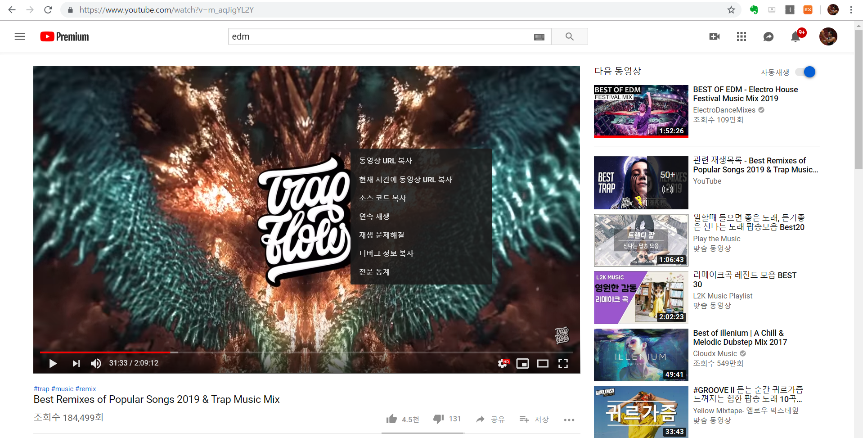Click the page vertical scrollbar thumb
The image size is (863, 438).
pyautogui.click(x=859, y=100)
